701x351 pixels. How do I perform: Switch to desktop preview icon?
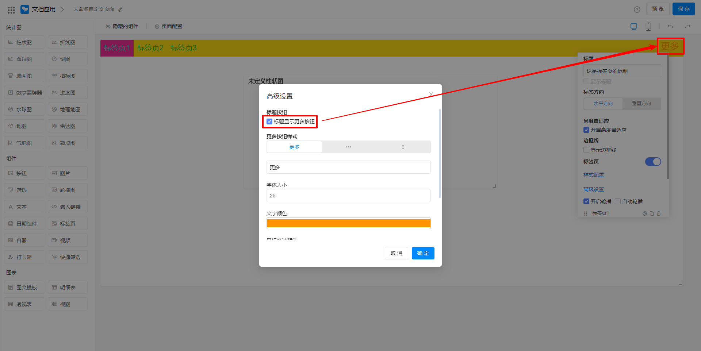pos(634,27)
